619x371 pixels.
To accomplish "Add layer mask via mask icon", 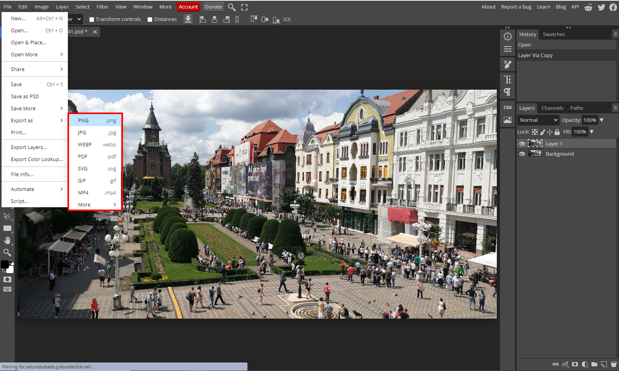I will click(x=575, y=364).
